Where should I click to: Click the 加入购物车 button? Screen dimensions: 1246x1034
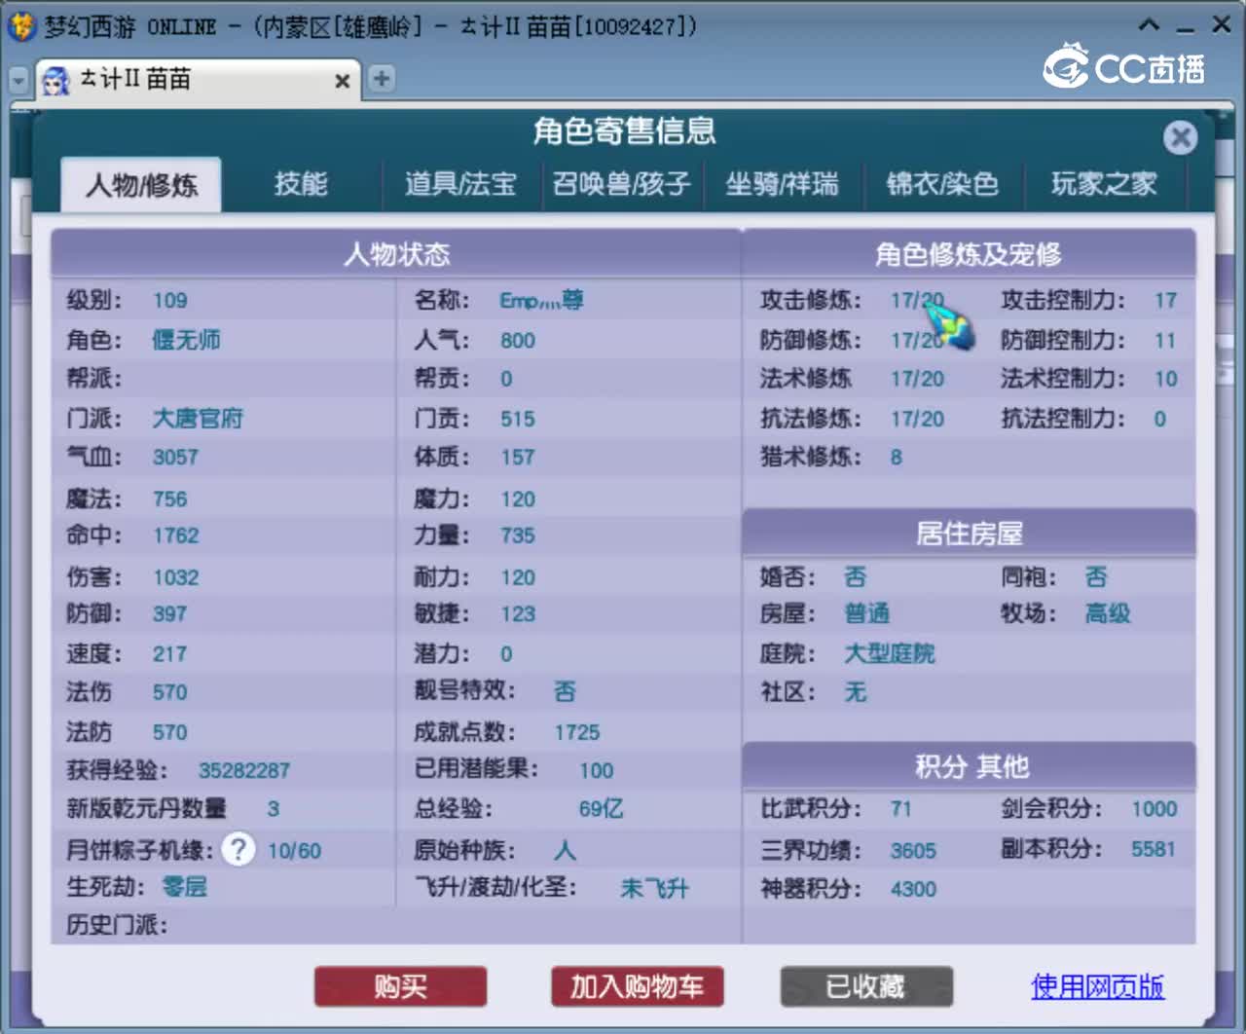tap(637, 986)
